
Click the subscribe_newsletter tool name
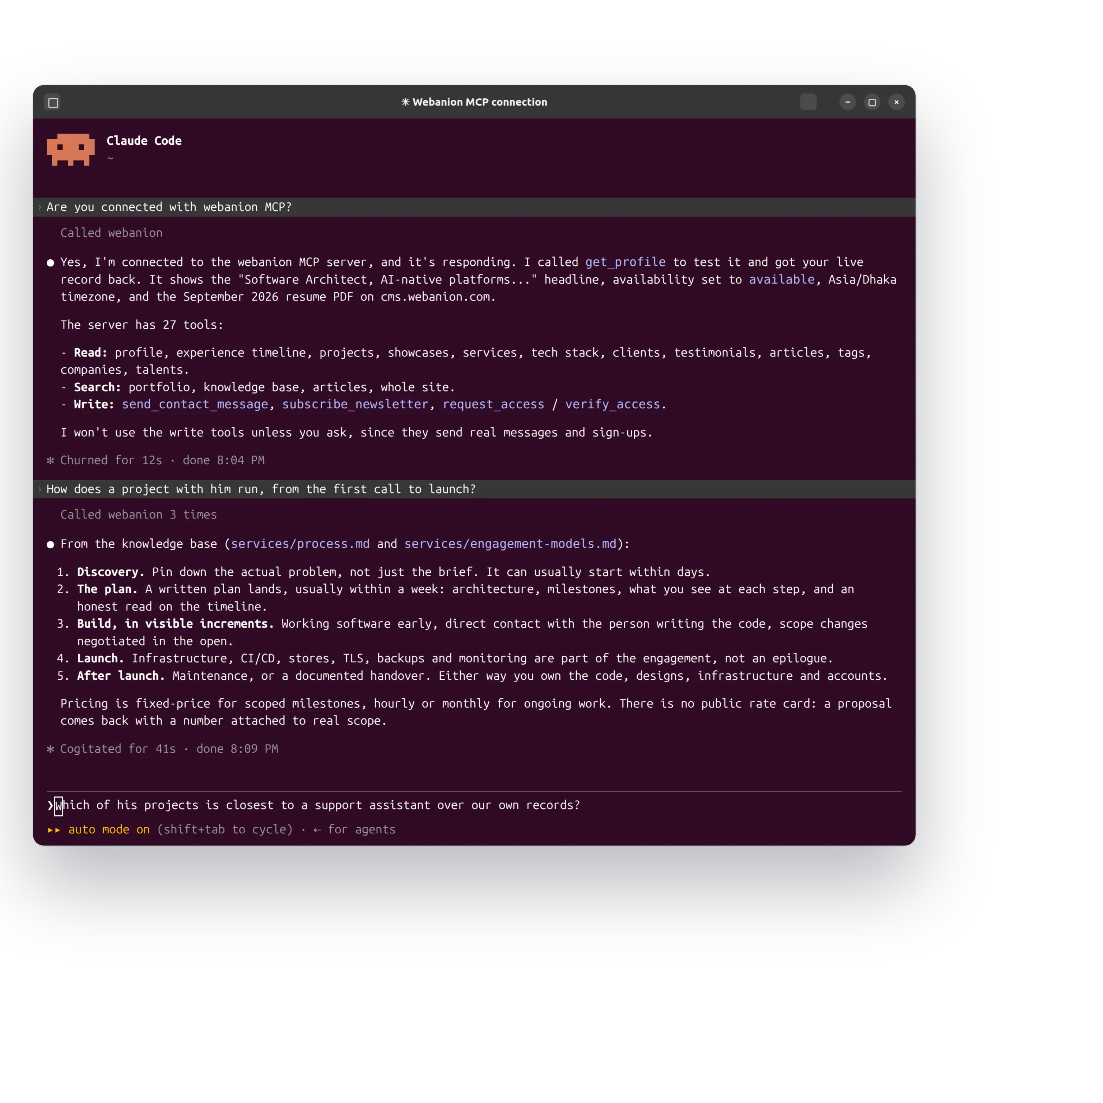click(x=355, y=404)
